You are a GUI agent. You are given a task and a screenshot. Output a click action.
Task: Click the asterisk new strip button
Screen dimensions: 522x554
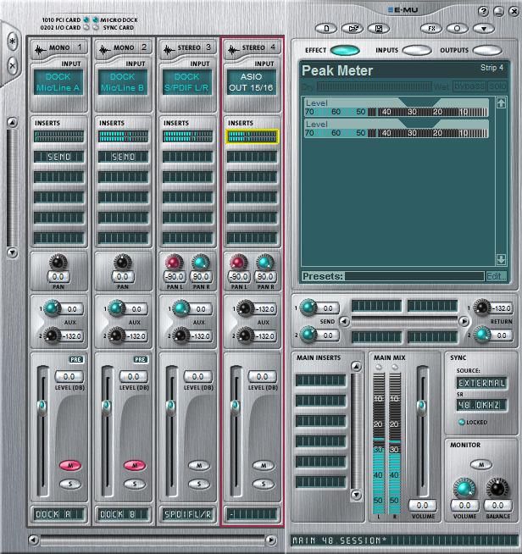click(x=13, y=42)
